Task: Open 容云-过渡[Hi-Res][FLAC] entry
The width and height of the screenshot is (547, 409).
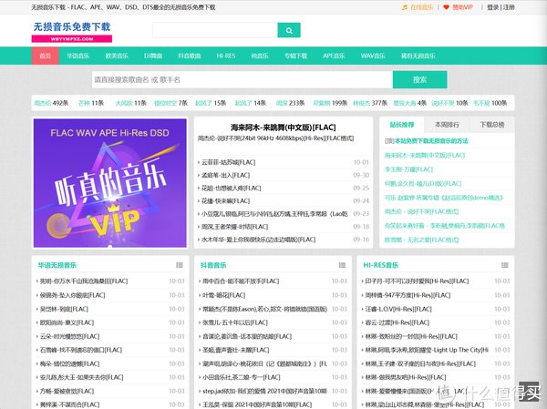Action: pyautogui.click(x=397, y=322)
